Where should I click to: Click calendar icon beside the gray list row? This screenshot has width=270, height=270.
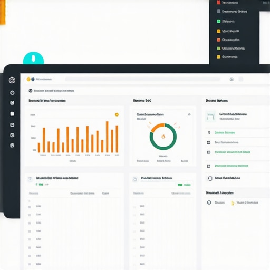209,142
